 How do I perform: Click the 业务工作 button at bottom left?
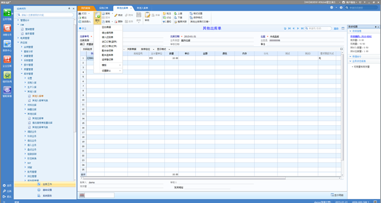(45, 184)
